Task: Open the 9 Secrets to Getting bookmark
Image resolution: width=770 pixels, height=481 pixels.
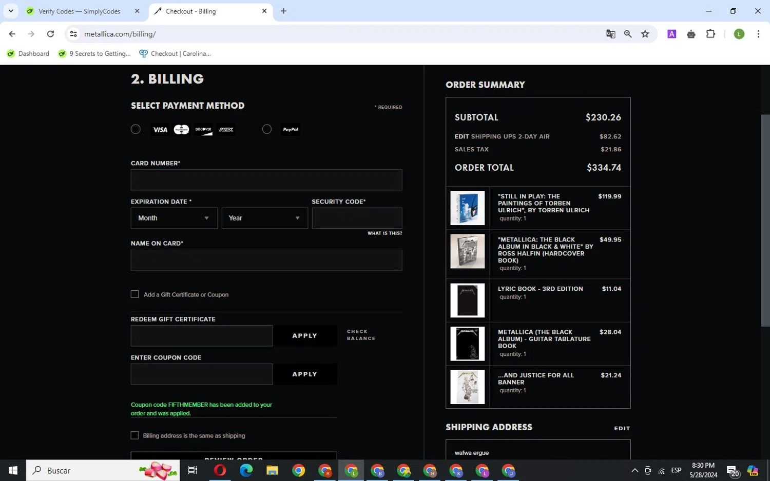Action: [94, 53]
